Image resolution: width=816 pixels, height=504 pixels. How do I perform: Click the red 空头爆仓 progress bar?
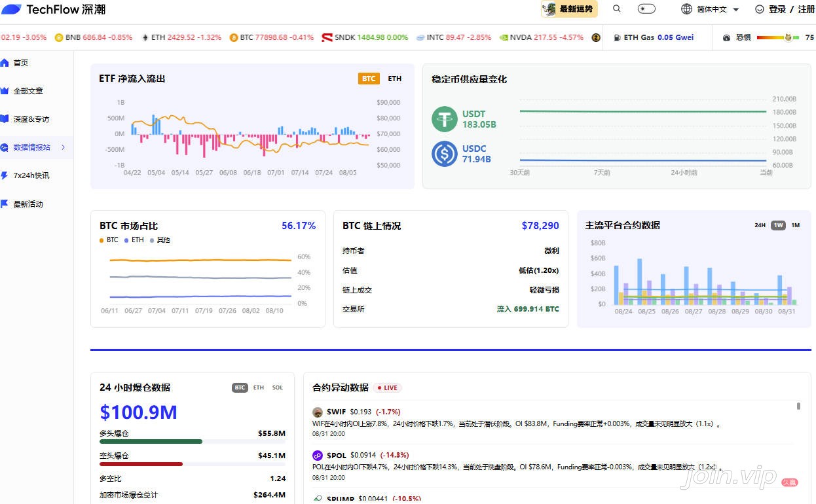(x=141, y=464)
